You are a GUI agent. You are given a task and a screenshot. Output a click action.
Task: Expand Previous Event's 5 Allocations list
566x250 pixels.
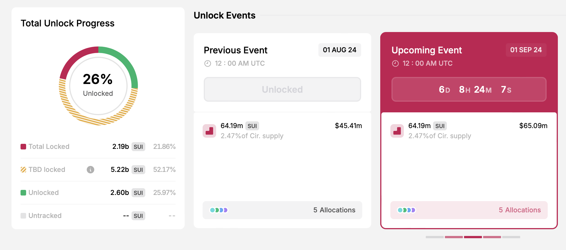[x=334, y=210]
